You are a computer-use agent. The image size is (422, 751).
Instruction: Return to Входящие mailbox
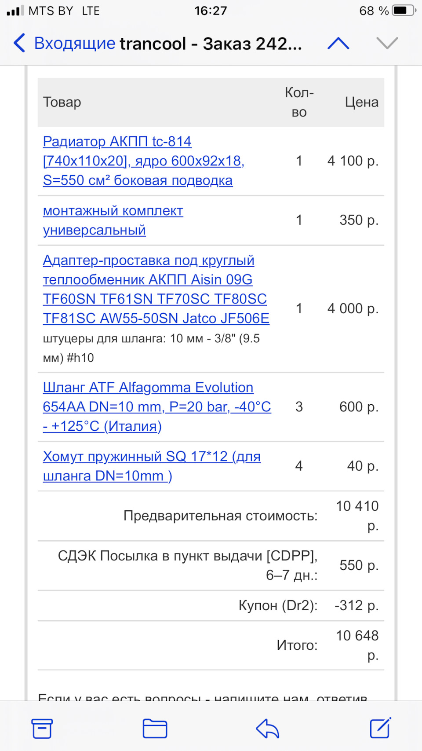[75, 43]
